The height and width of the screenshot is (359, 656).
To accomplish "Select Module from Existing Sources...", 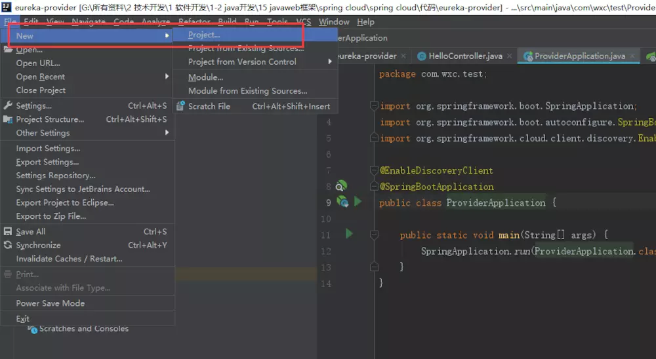I will [x=255, y=90].
